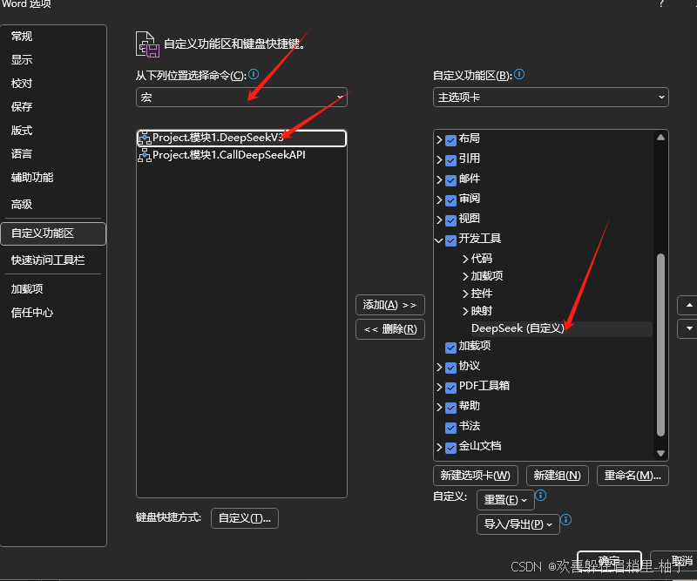
Task: Open the 语言 options category
Action: pyautogui.click(x=22, y=154)
